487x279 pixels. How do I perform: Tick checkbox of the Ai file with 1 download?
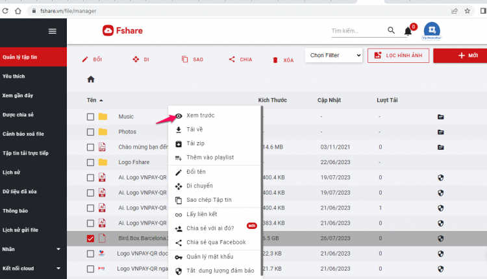pyautogui.click(x=90, y=208)
